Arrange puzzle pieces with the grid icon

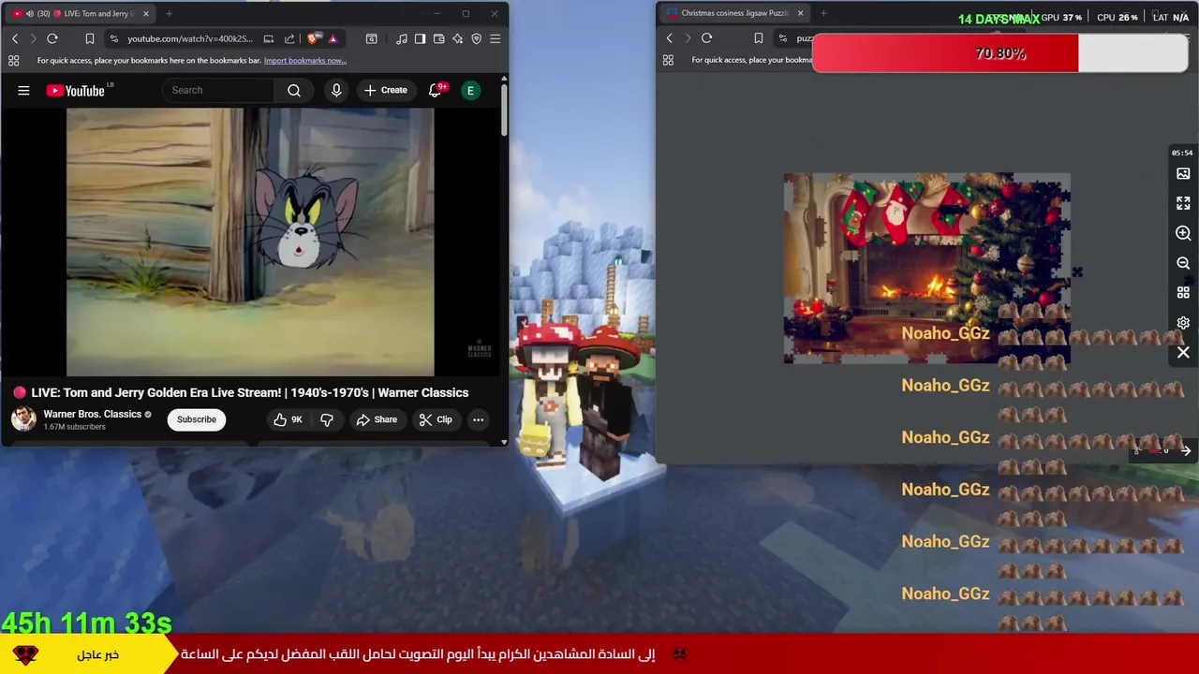pyautogui.click(x=1183, y=293)
